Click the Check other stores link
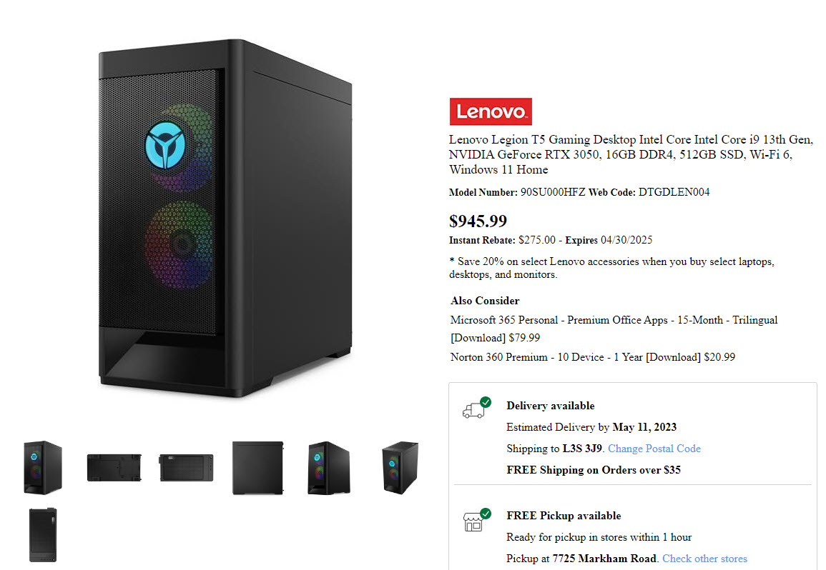This screenshot has height=570, width=826. 704,559
